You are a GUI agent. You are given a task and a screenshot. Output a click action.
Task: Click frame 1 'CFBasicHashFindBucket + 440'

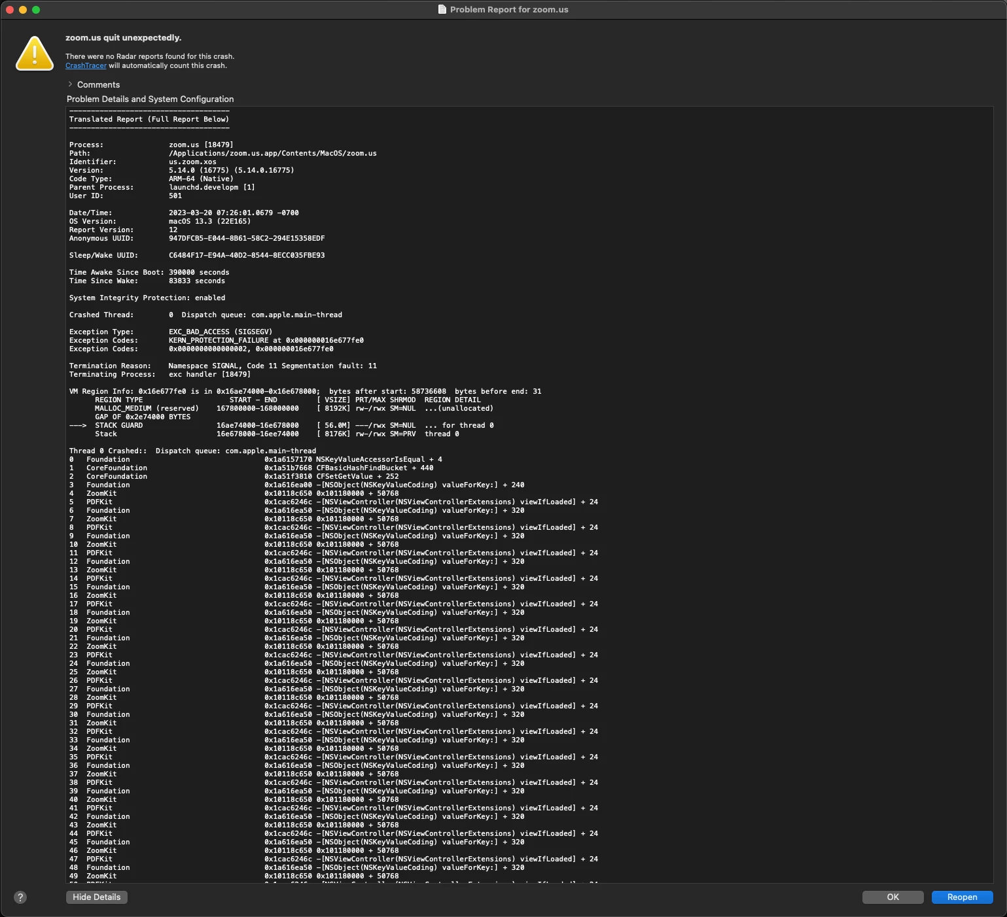point(375,468)
